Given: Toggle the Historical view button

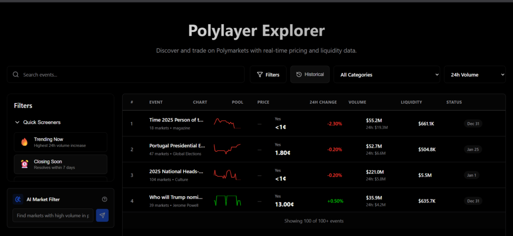Looking at the screenshot, I should (310, 74).
